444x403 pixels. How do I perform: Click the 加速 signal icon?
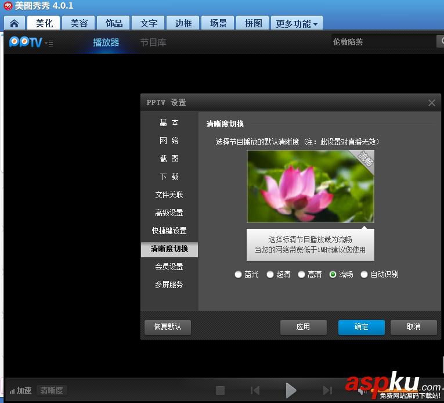click(12, 391)
